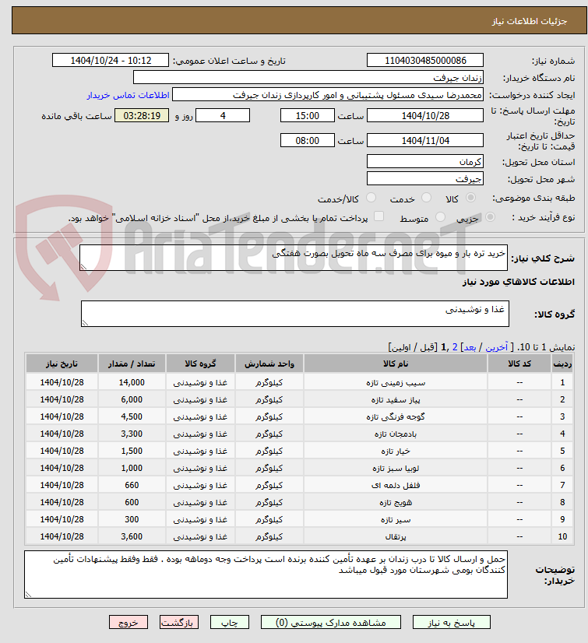Viewport: 588px width, 643px height.
Task: Click the خروج exit button
Action: [x=129, y=623]
